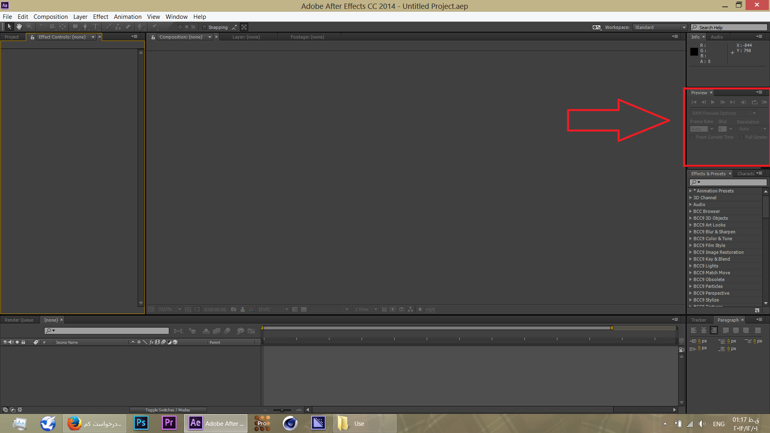This screenshot has height=433, width=770.
Task: Select the Hand tool
Action: [x=19, y=27]
